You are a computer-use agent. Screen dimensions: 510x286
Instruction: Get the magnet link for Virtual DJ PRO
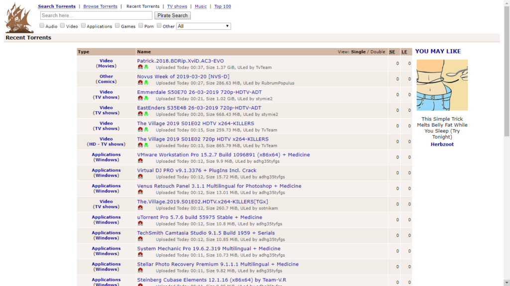(x=140, y=176)
